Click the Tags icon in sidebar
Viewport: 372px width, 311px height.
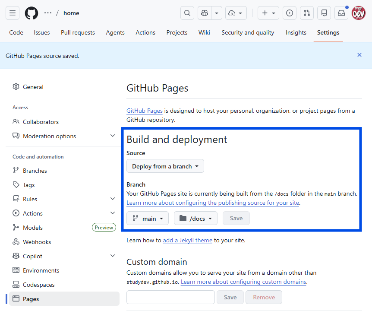[16, 185]
